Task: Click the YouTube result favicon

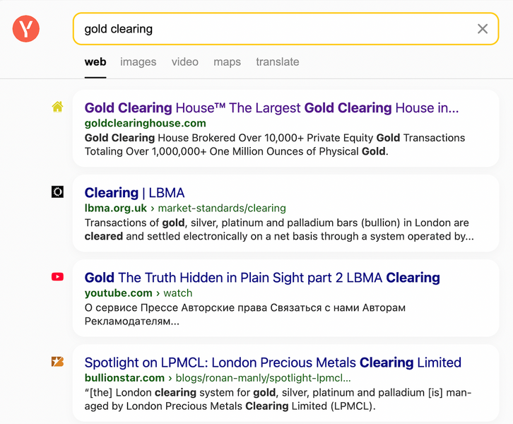Action: pyautogui.click(x=57, y=277)
